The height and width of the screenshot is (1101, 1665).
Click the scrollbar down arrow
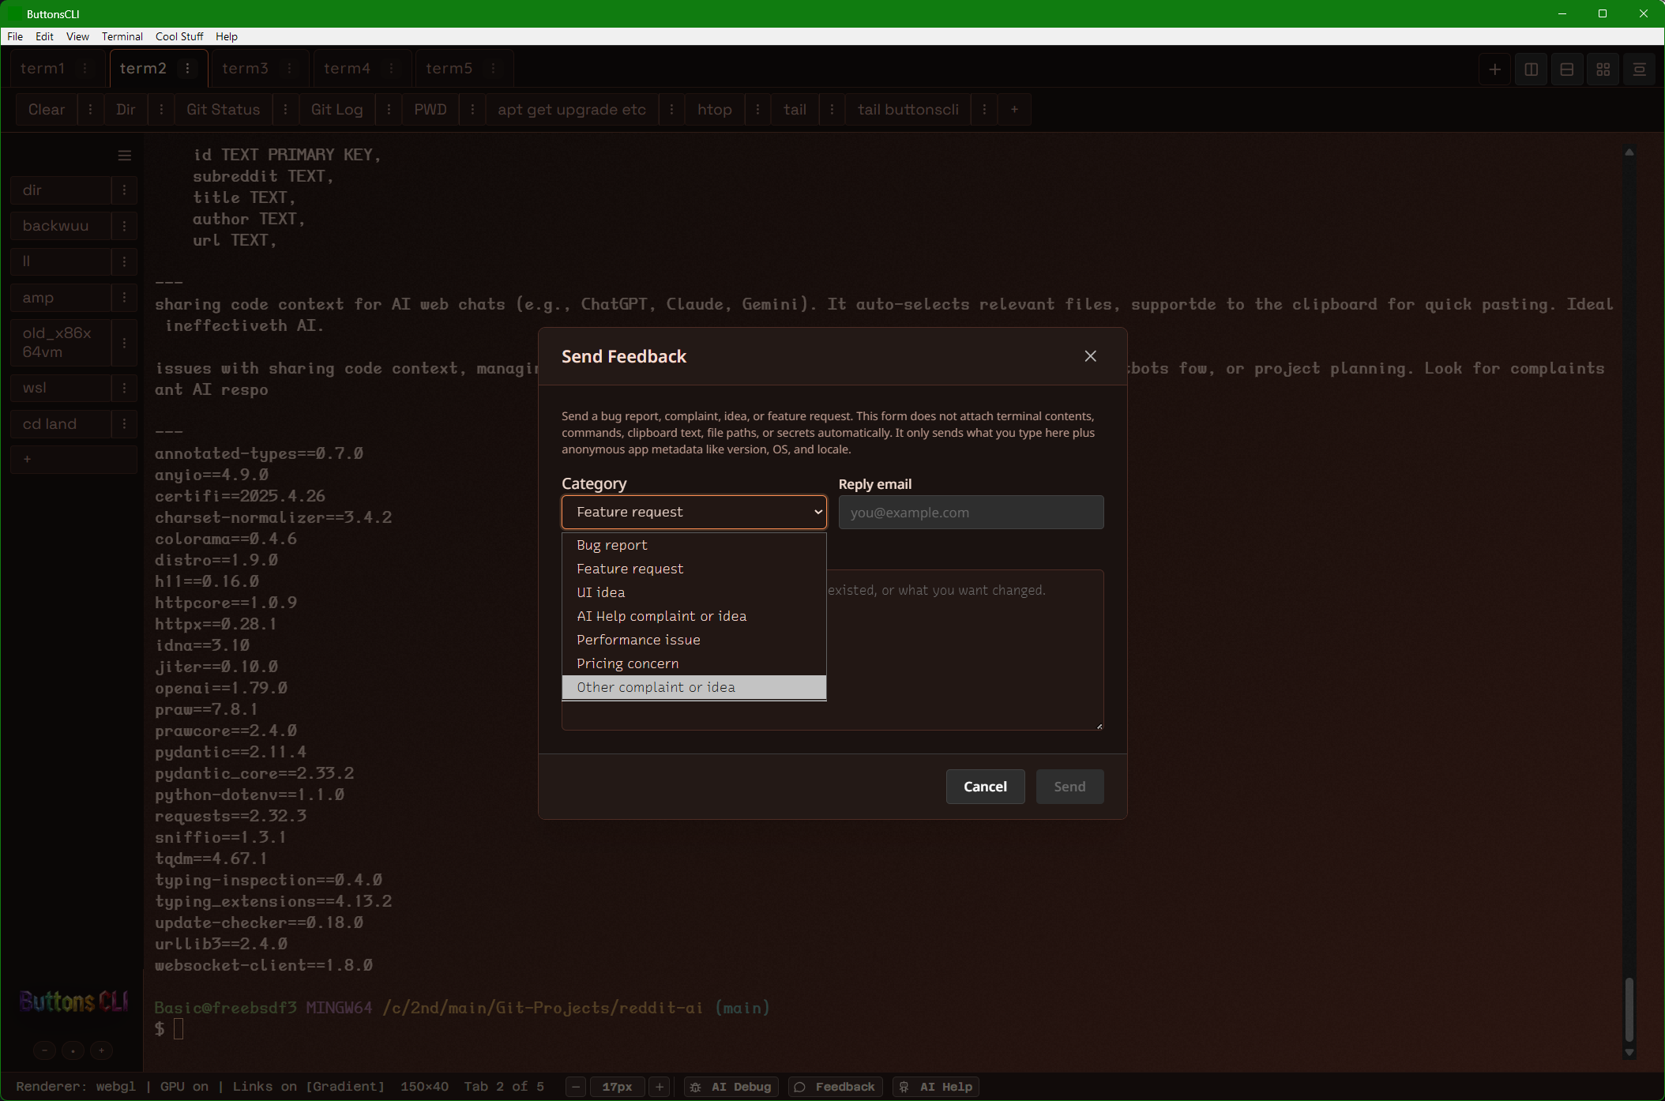pos(1629,1053)
